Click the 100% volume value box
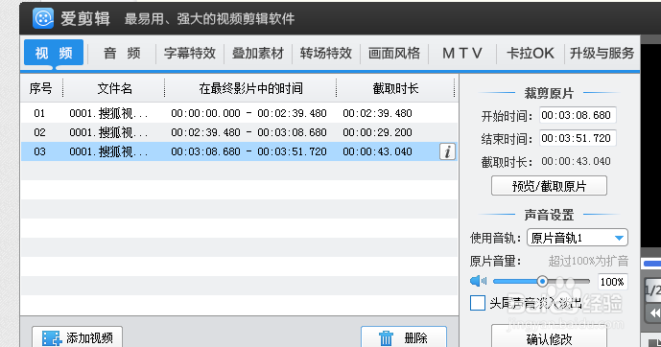The image size is (661, 347). tap(612, 281)
